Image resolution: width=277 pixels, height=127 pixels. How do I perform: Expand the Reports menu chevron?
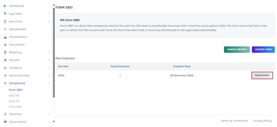pos(49,60)
